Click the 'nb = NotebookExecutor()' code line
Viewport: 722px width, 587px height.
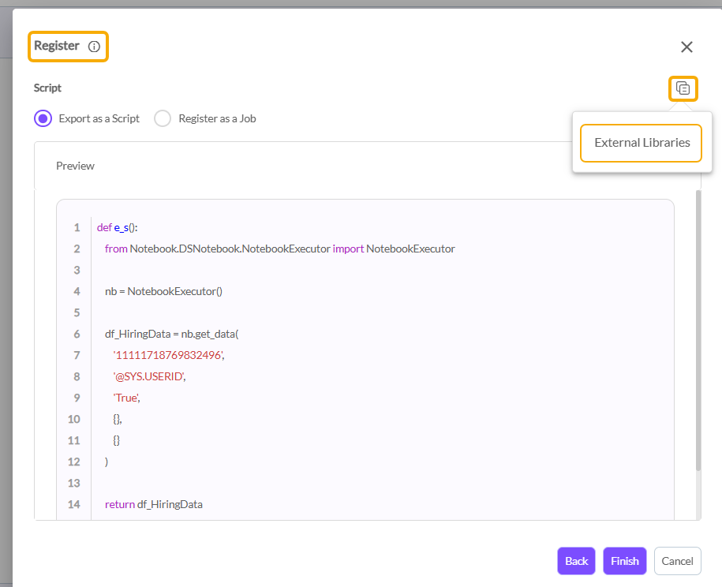pyautogui.click(x=164, y=291)
